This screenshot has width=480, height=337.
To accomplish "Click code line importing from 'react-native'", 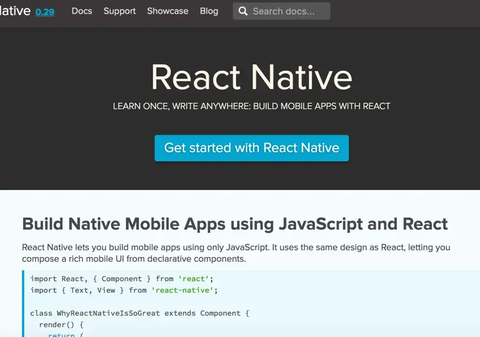I will 124,290.
